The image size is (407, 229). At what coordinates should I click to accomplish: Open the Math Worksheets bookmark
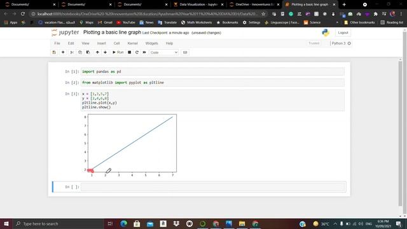[x=197, y=23]
